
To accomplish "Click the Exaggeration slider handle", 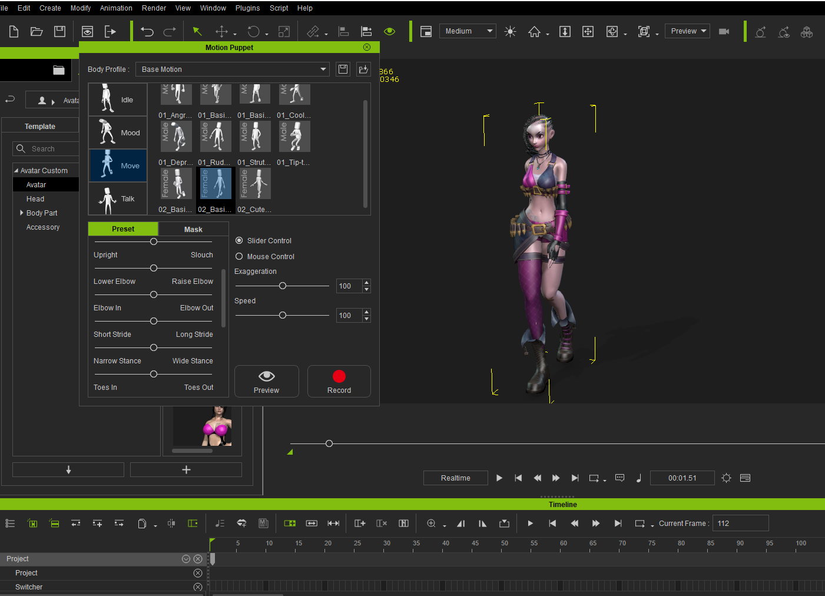I will click(x=283, y=286).
